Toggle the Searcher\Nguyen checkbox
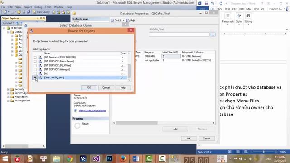290x163 pixels. 35,77
